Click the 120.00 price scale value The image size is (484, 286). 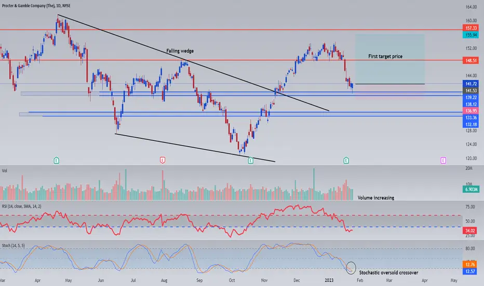point(471,158)
